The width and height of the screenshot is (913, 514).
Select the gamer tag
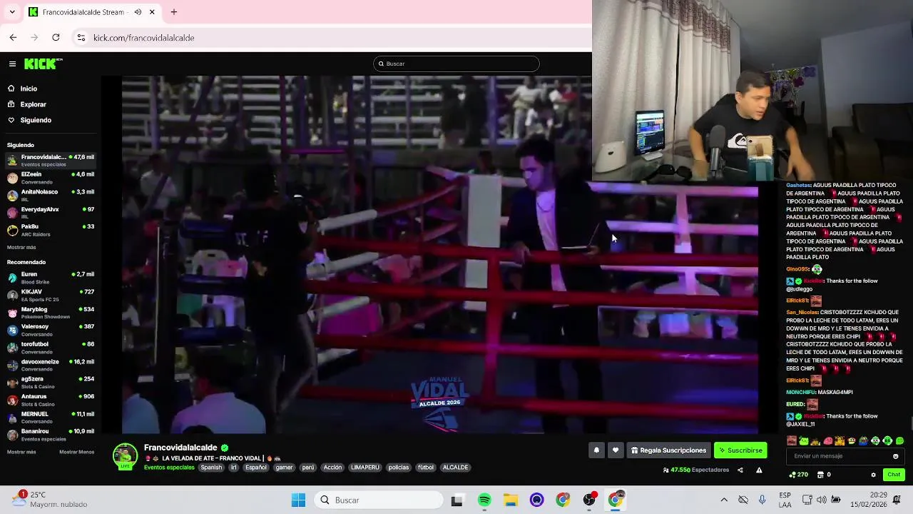284,468
